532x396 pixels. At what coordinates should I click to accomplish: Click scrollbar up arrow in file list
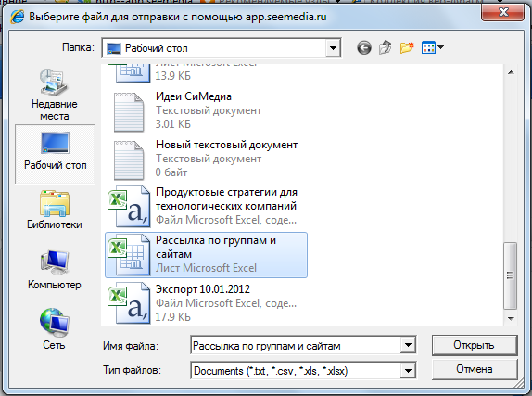coord(511,72)
